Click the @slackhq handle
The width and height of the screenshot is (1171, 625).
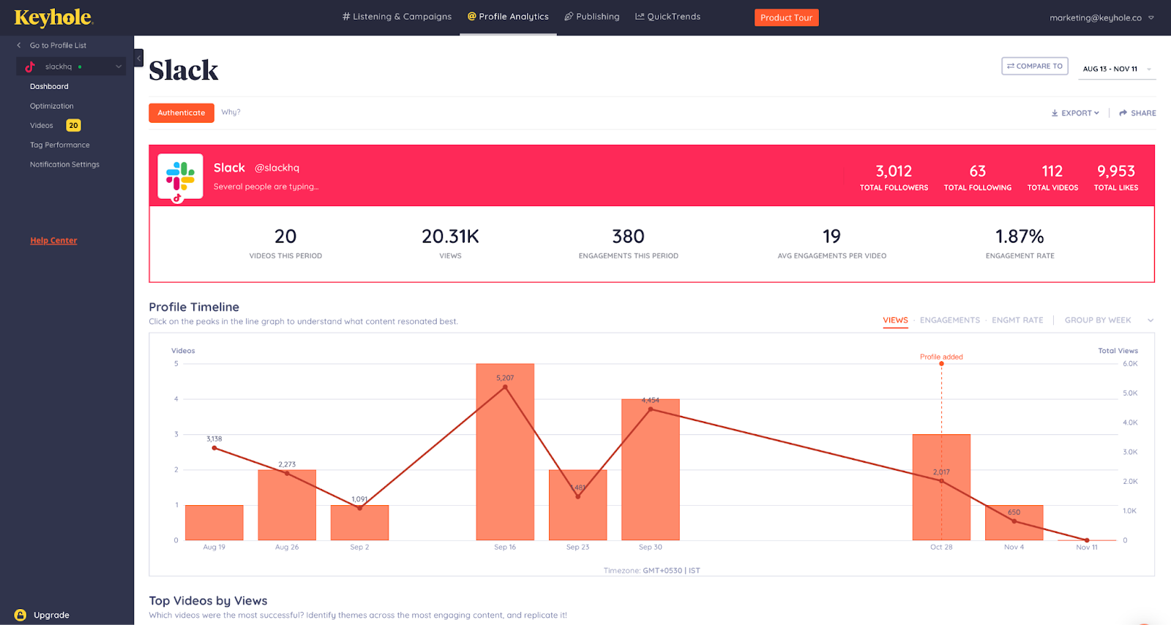tap(277, 168)
